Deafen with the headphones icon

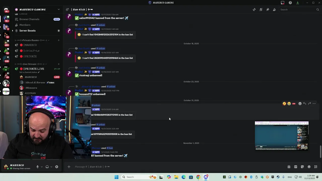pos(47,167)
